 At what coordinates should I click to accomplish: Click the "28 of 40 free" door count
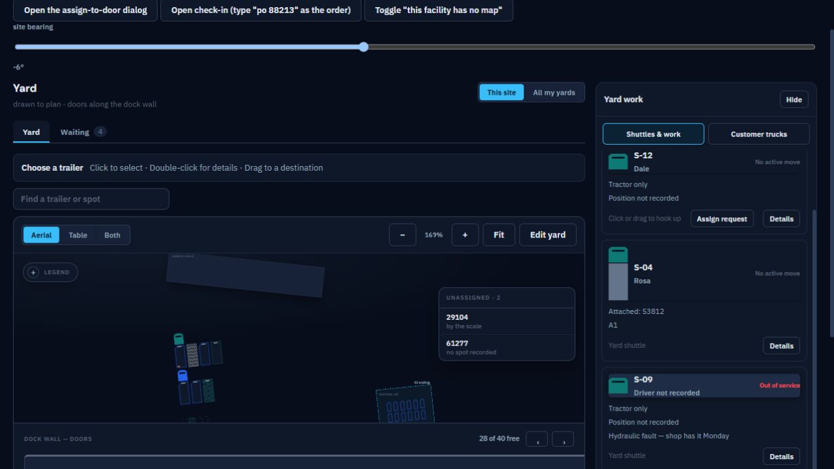pos(499,439)
